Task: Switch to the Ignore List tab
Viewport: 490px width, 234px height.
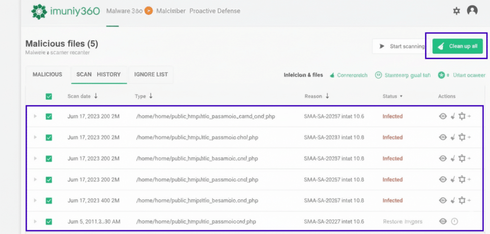Action: pyautogui.click(x=151, y=74)
